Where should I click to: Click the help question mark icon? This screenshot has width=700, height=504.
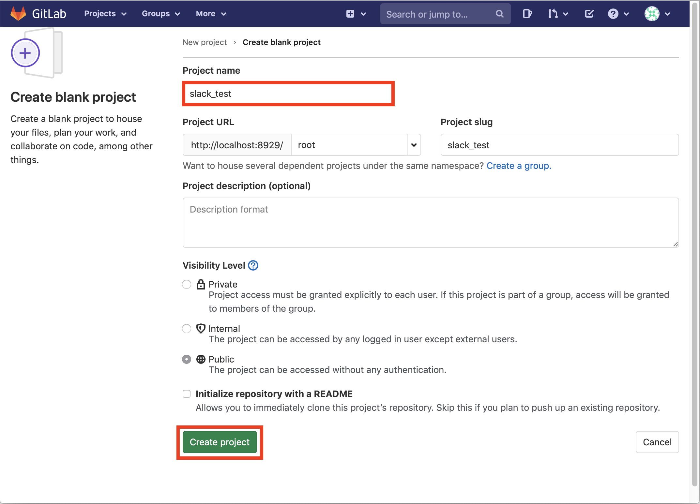(613, 14)
